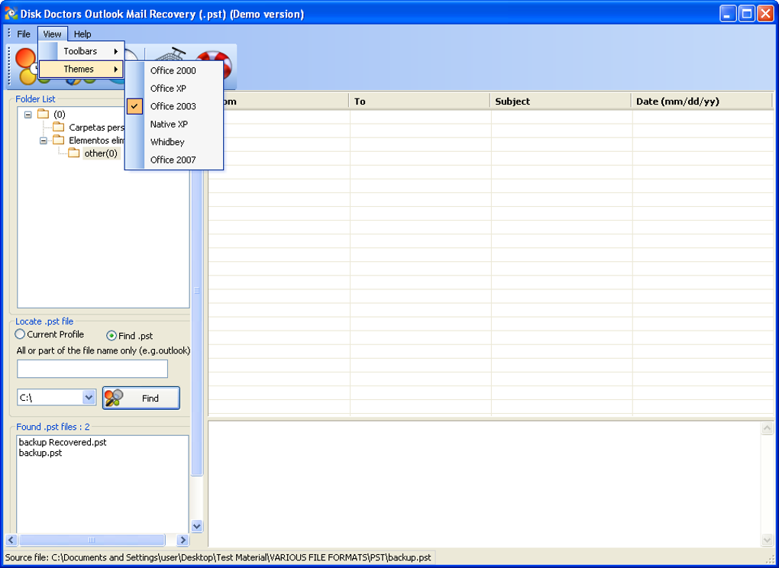The width and height of the screenshot is (779, 568).
Task: Click left panel horizontal scroll left arrow
Action: pyautogui.click(x=11, y=540)
